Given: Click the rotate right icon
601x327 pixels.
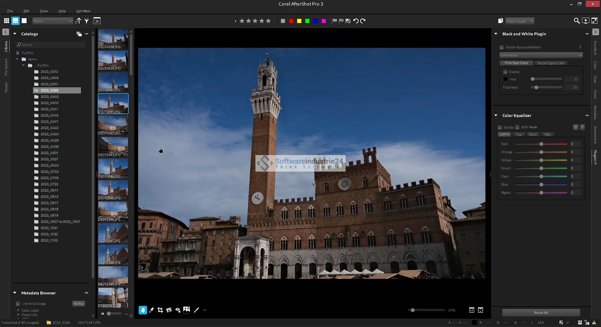Looking at the screenshot, I should click(x=363, y=21).
